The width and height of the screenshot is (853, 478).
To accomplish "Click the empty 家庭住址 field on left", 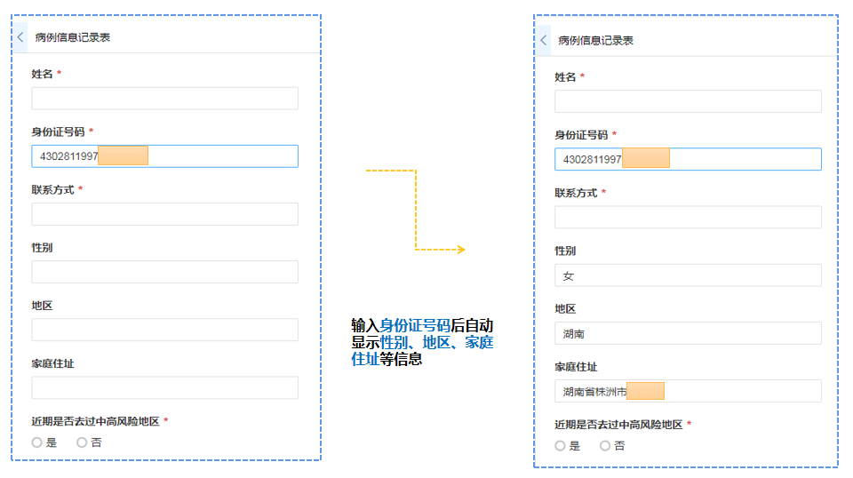I will click(x=164, y=387).
